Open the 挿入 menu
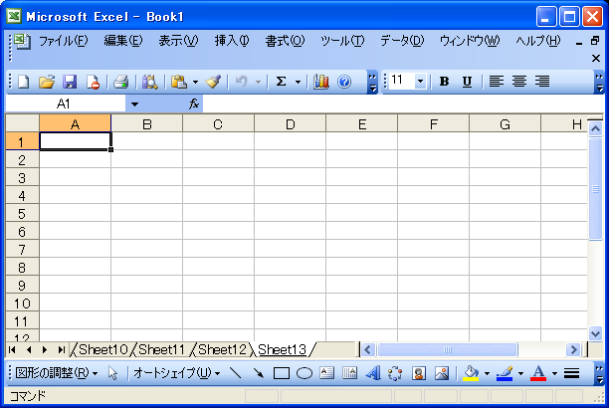 [x=232, y=41]
